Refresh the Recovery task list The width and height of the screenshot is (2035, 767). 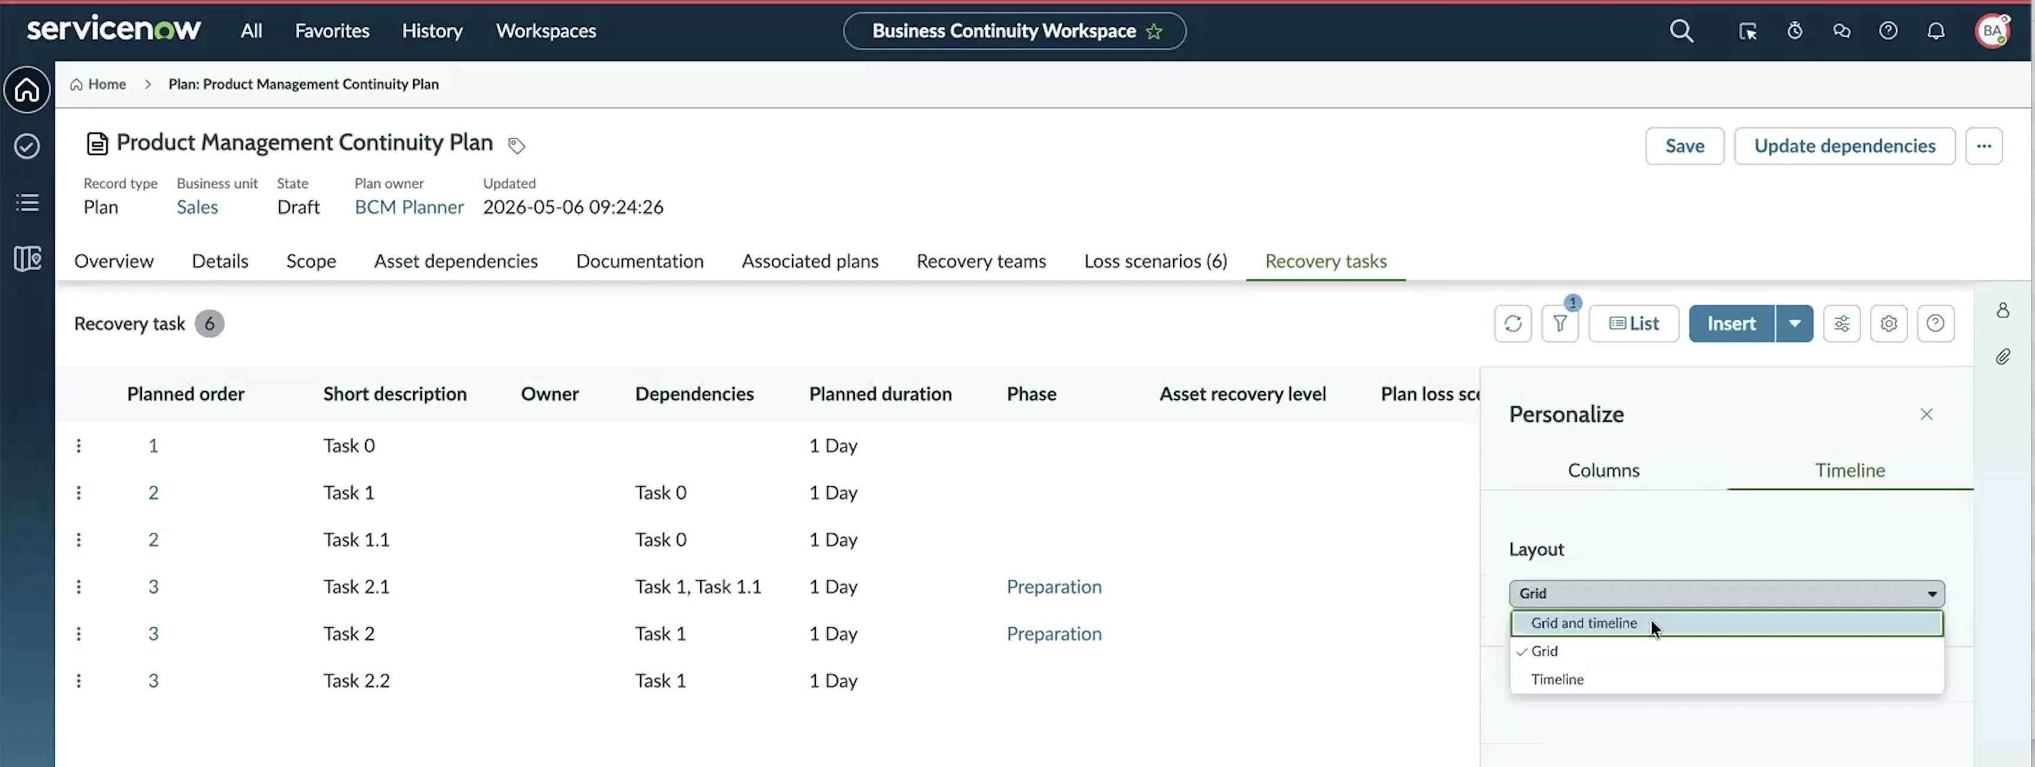coord(1513,323)
